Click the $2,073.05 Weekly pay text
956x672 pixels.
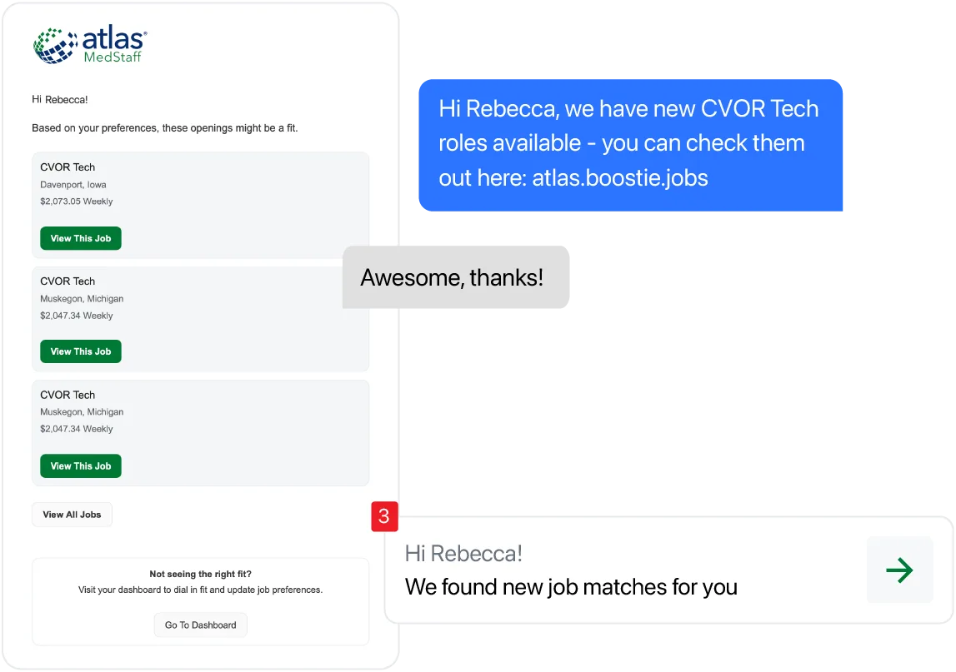[77, 202]
